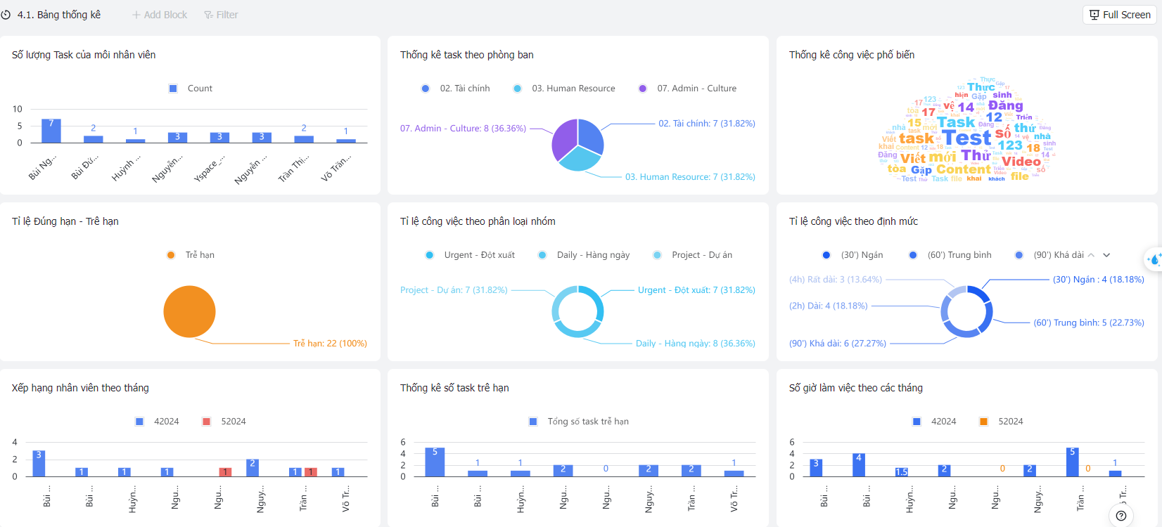The width and height of the screenshot is (1162, 527).
Task: Click the Full Screen monitor icon
Action: (x=1094, y=15)
